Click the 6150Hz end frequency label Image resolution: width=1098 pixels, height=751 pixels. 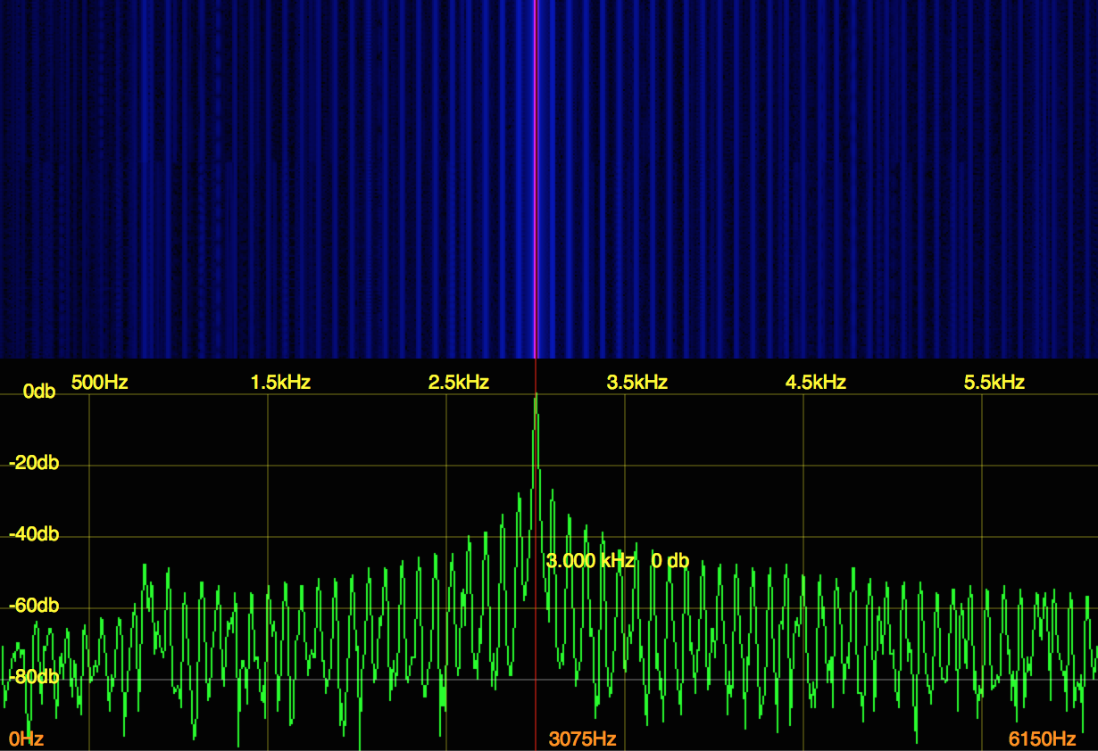click(x=1043, y=739)
